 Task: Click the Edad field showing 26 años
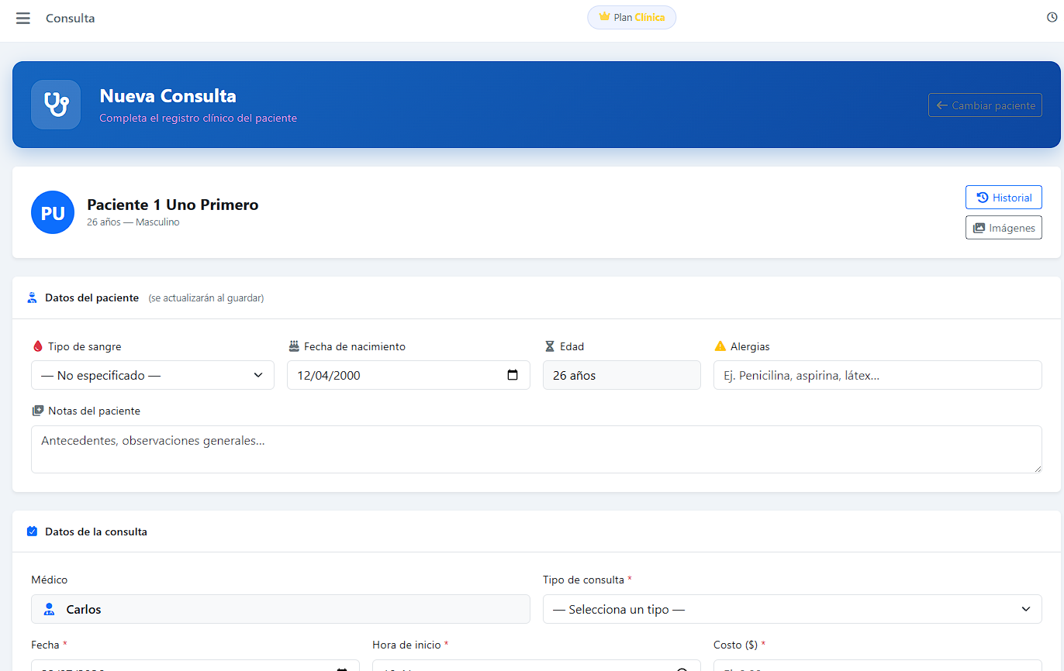622,375
